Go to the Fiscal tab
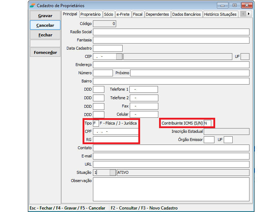Screen dimensions: 277x212 pos(138,14)
